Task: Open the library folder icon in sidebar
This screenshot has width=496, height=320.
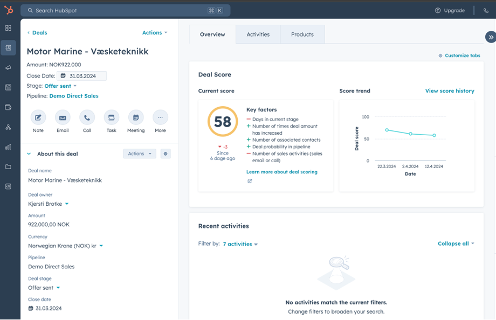Action: point(8,166)
